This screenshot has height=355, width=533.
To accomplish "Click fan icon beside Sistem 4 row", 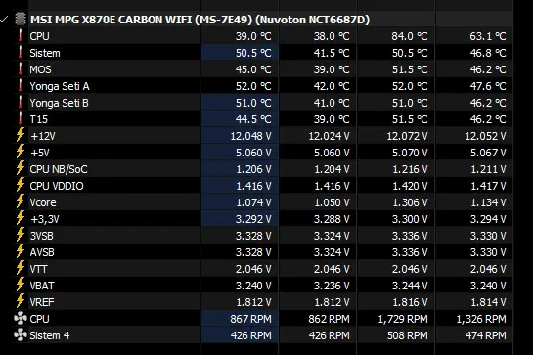I will click(x=21, y=334).
